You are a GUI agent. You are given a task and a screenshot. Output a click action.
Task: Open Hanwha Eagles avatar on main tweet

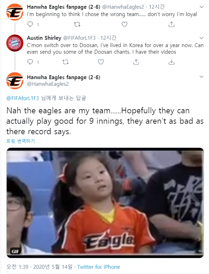click(x=15, y=81)
